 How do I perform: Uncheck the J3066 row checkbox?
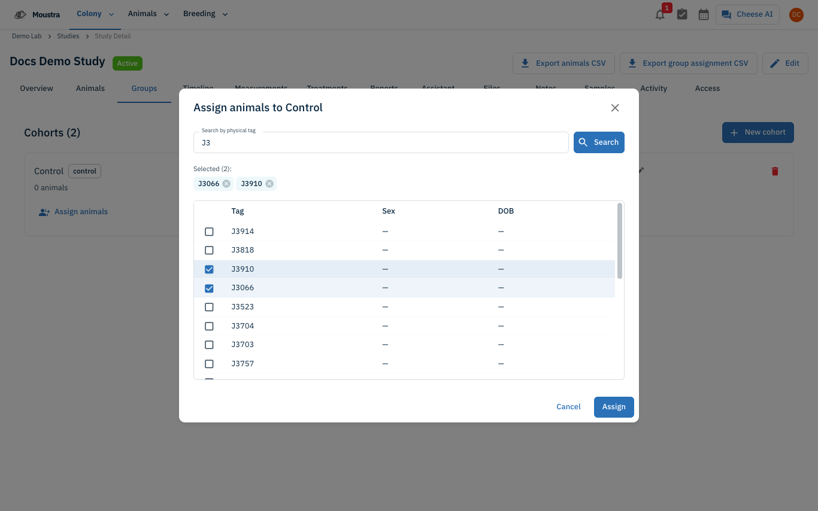(x=209, y=288)
